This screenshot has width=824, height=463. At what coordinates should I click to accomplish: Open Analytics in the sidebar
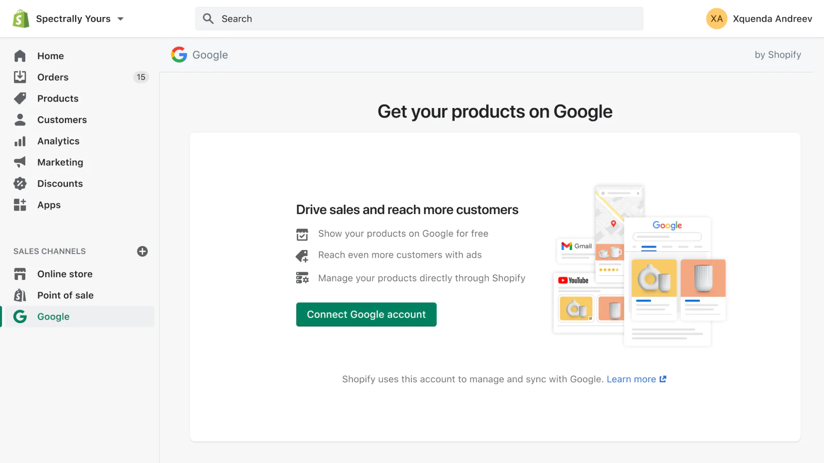(x=58, y=141)
